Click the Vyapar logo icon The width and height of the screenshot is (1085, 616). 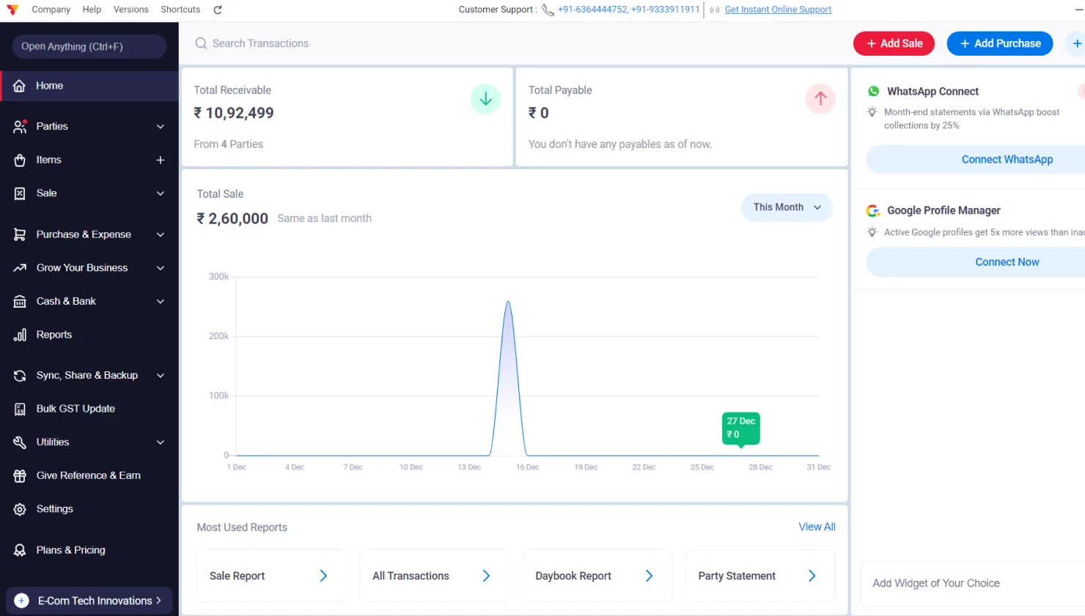12,10
